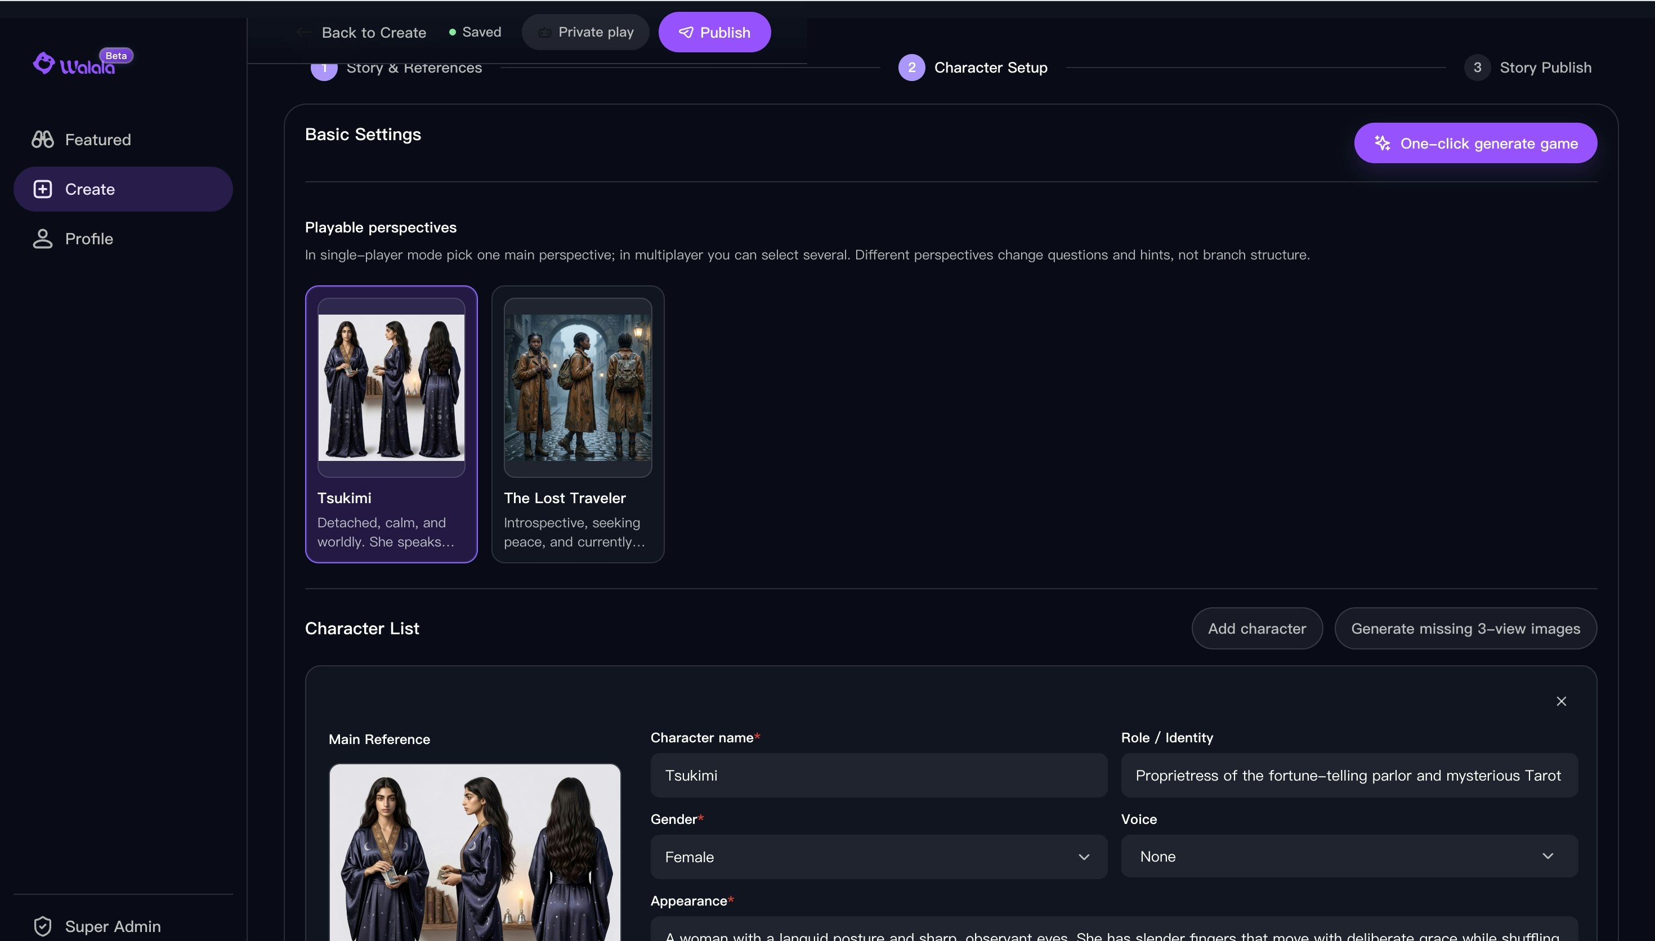Click the 'Introspective, seeking peace' description
1655x941 pixels.
coord(574,532)
